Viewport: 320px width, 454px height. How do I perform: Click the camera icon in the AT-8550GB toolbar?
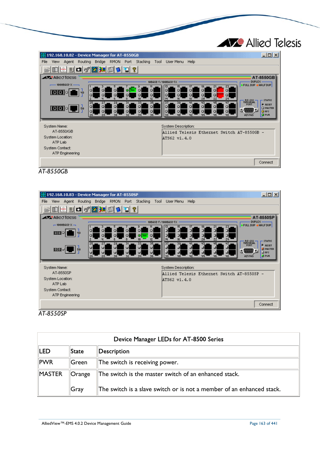79,70
